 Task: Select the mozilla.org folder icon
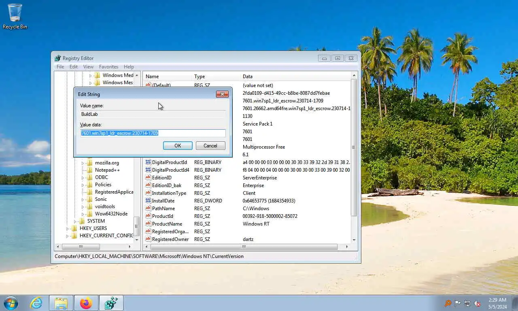89,163
